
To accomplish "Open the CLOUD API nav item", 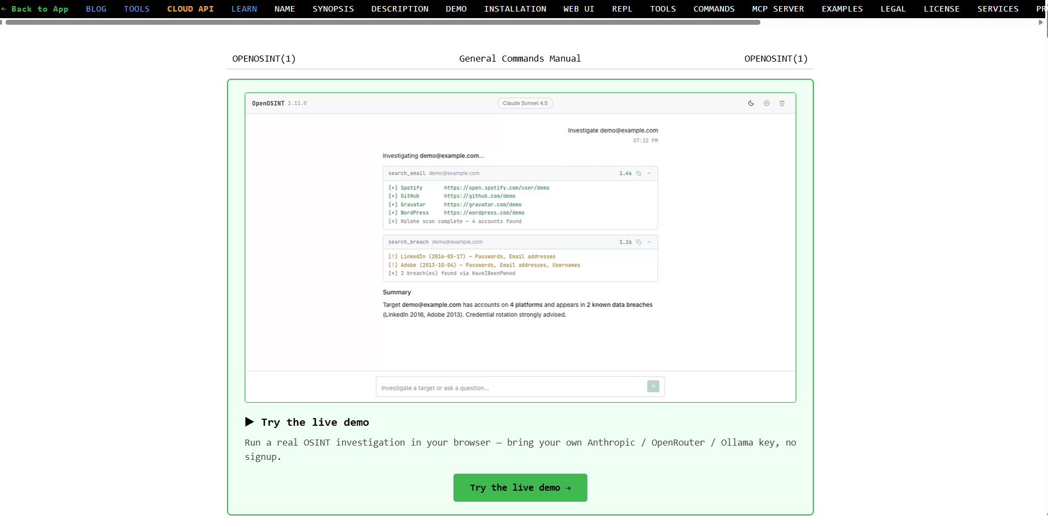I will point(190,9).
